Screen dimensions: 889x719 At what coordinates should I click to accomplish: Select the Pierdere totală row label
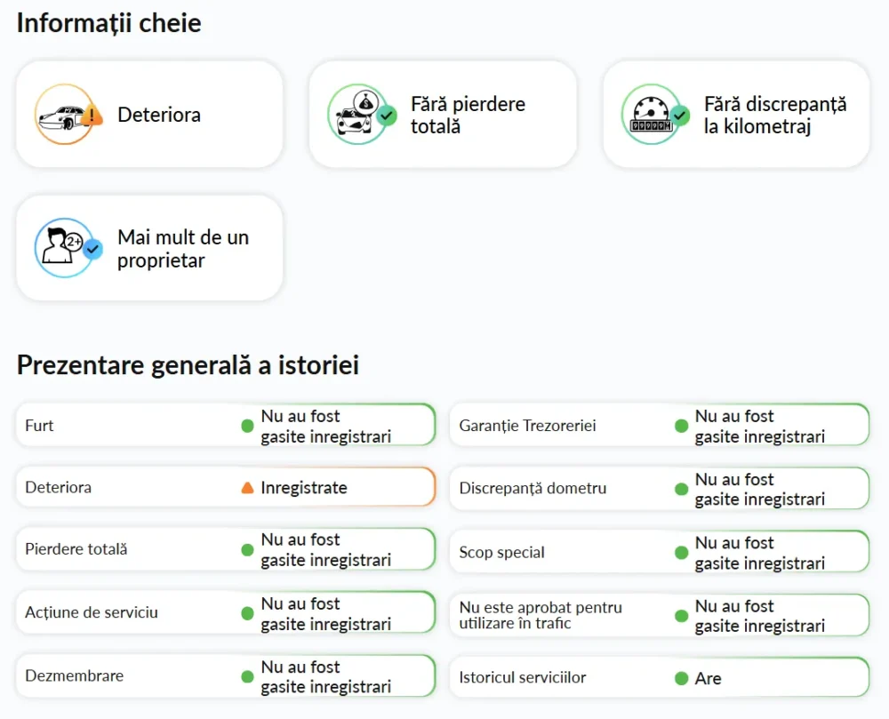(x=76, y=549)
